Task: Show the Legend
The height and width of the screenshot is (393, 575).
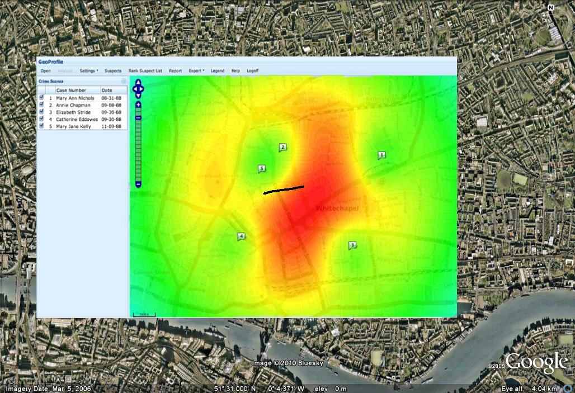Action: point(218,71)
